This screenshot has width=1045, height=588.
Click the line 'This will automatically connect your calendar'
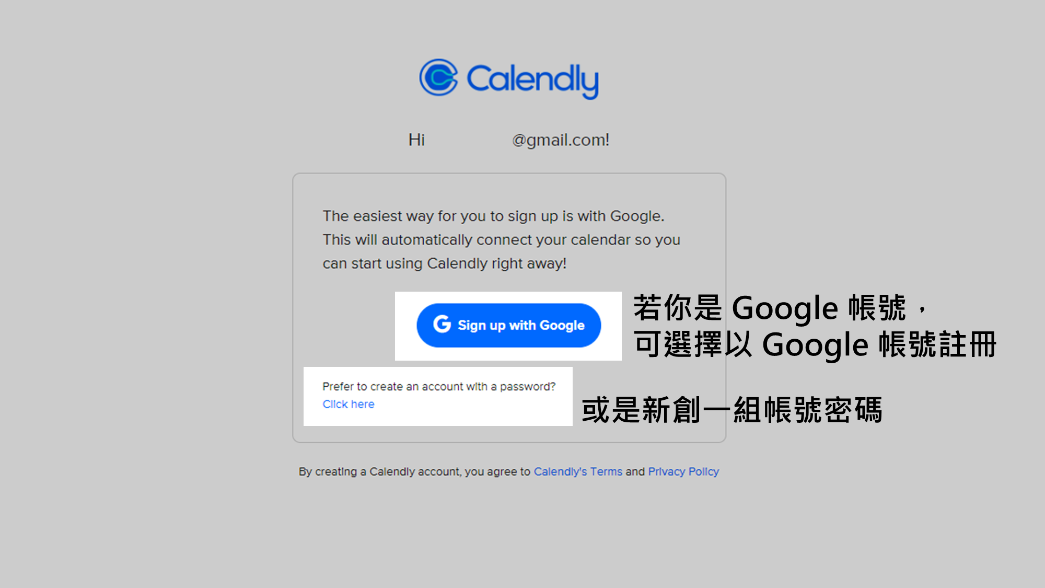(501, 239)
